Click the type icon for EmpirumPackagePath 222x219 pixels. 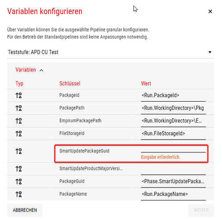click(18, 121)
